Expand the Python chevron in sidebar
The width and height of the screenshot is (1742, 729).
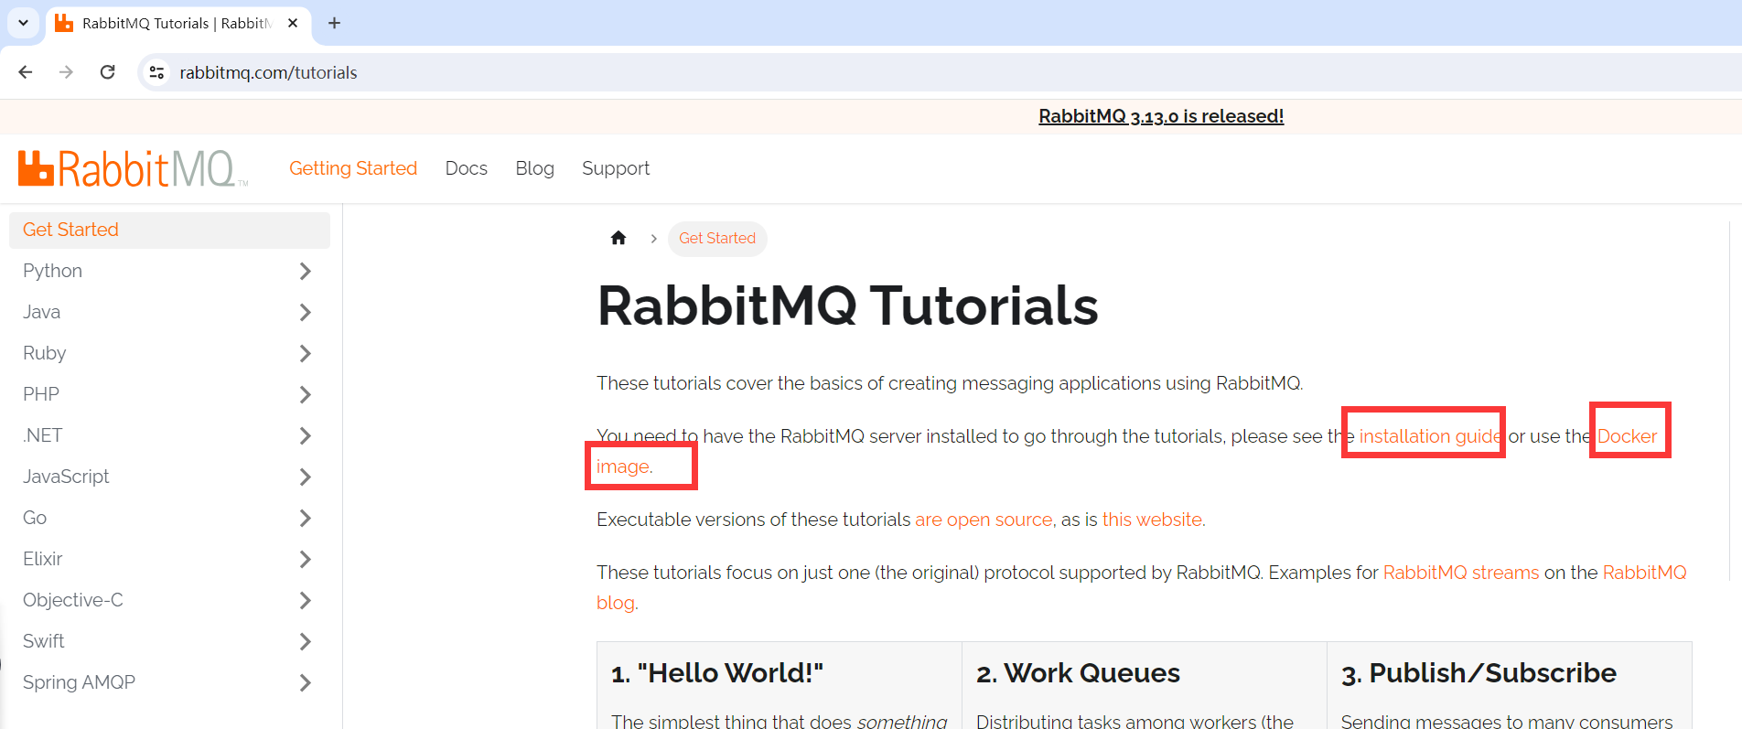[306, 271]
